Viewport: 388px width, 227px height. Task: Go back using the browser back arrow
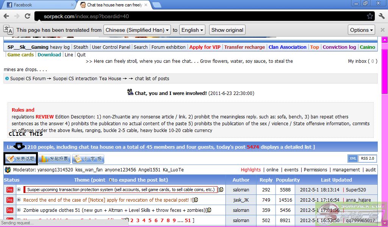pyautogui.click(x=6, y=16)
